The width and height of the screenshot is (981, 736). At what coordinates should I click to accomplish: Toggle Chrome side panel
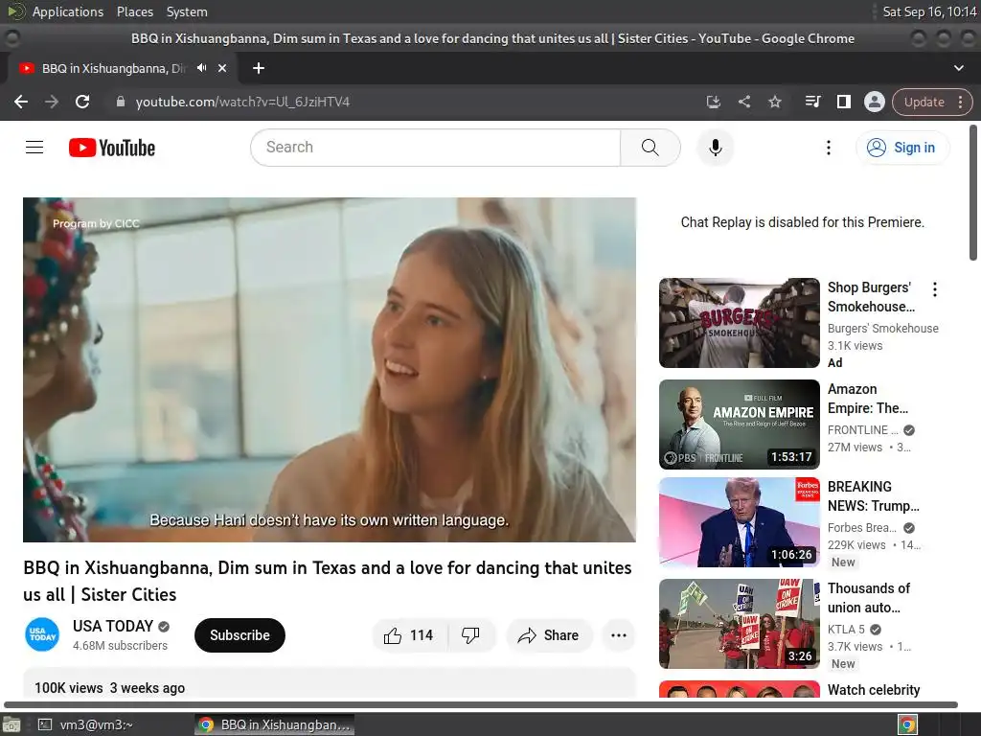843,102
